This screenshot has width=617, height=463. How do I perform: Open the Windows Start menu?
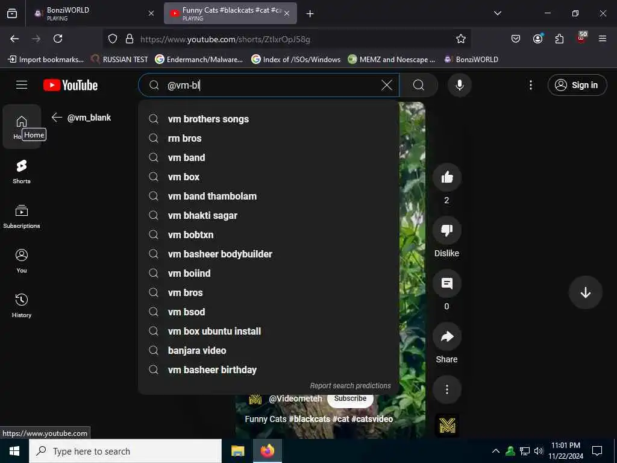pos(14,451)
